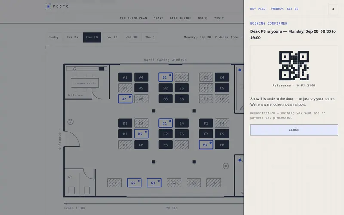Click the hatched unavailable desk B4
Viewport: 344px width, 215px height.
coord(181,77)
